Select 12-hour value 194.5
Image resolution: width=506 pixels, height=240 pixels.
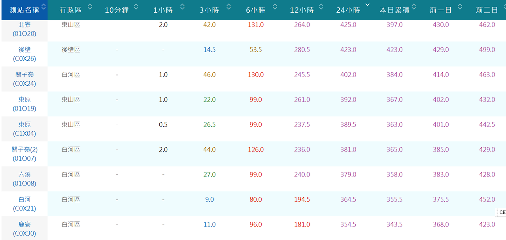(x=302, y=199)
